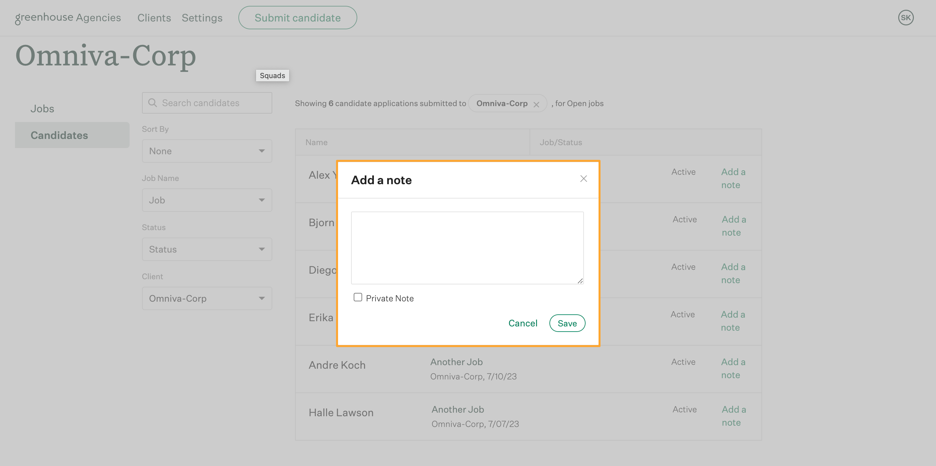The width and height of the screenshot is (936, 466).
Task: Click Active status in Andre Koch's row
Action: tap(683, 362)
